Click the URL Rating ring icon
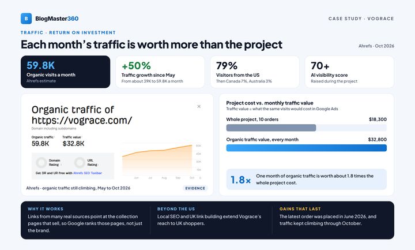The image size is (415, 250). click(x=80, y=162)
